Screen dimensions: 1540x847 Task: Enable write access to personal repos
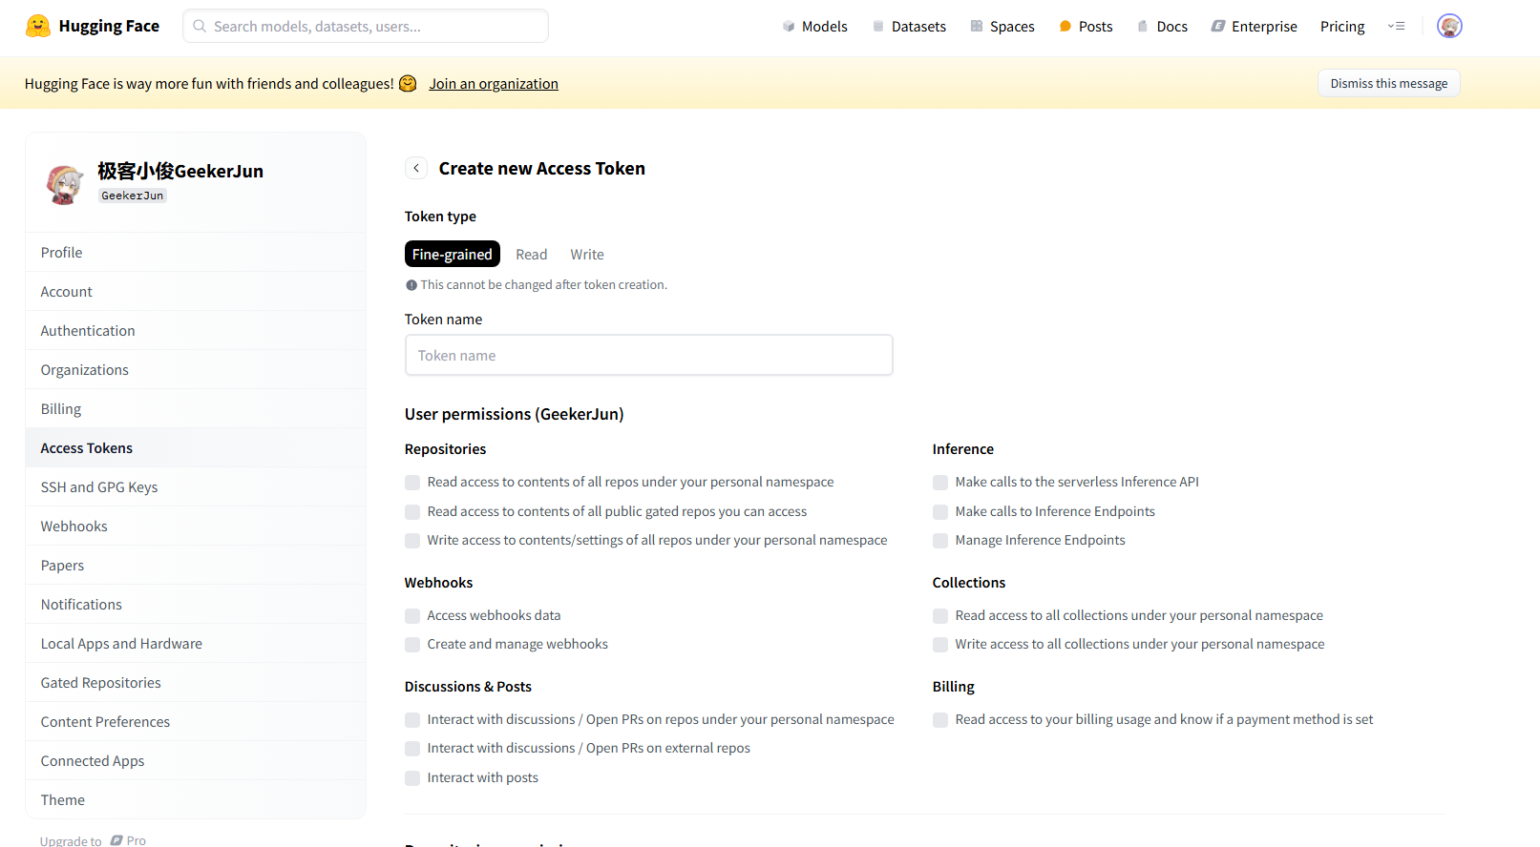coord(412,541)
